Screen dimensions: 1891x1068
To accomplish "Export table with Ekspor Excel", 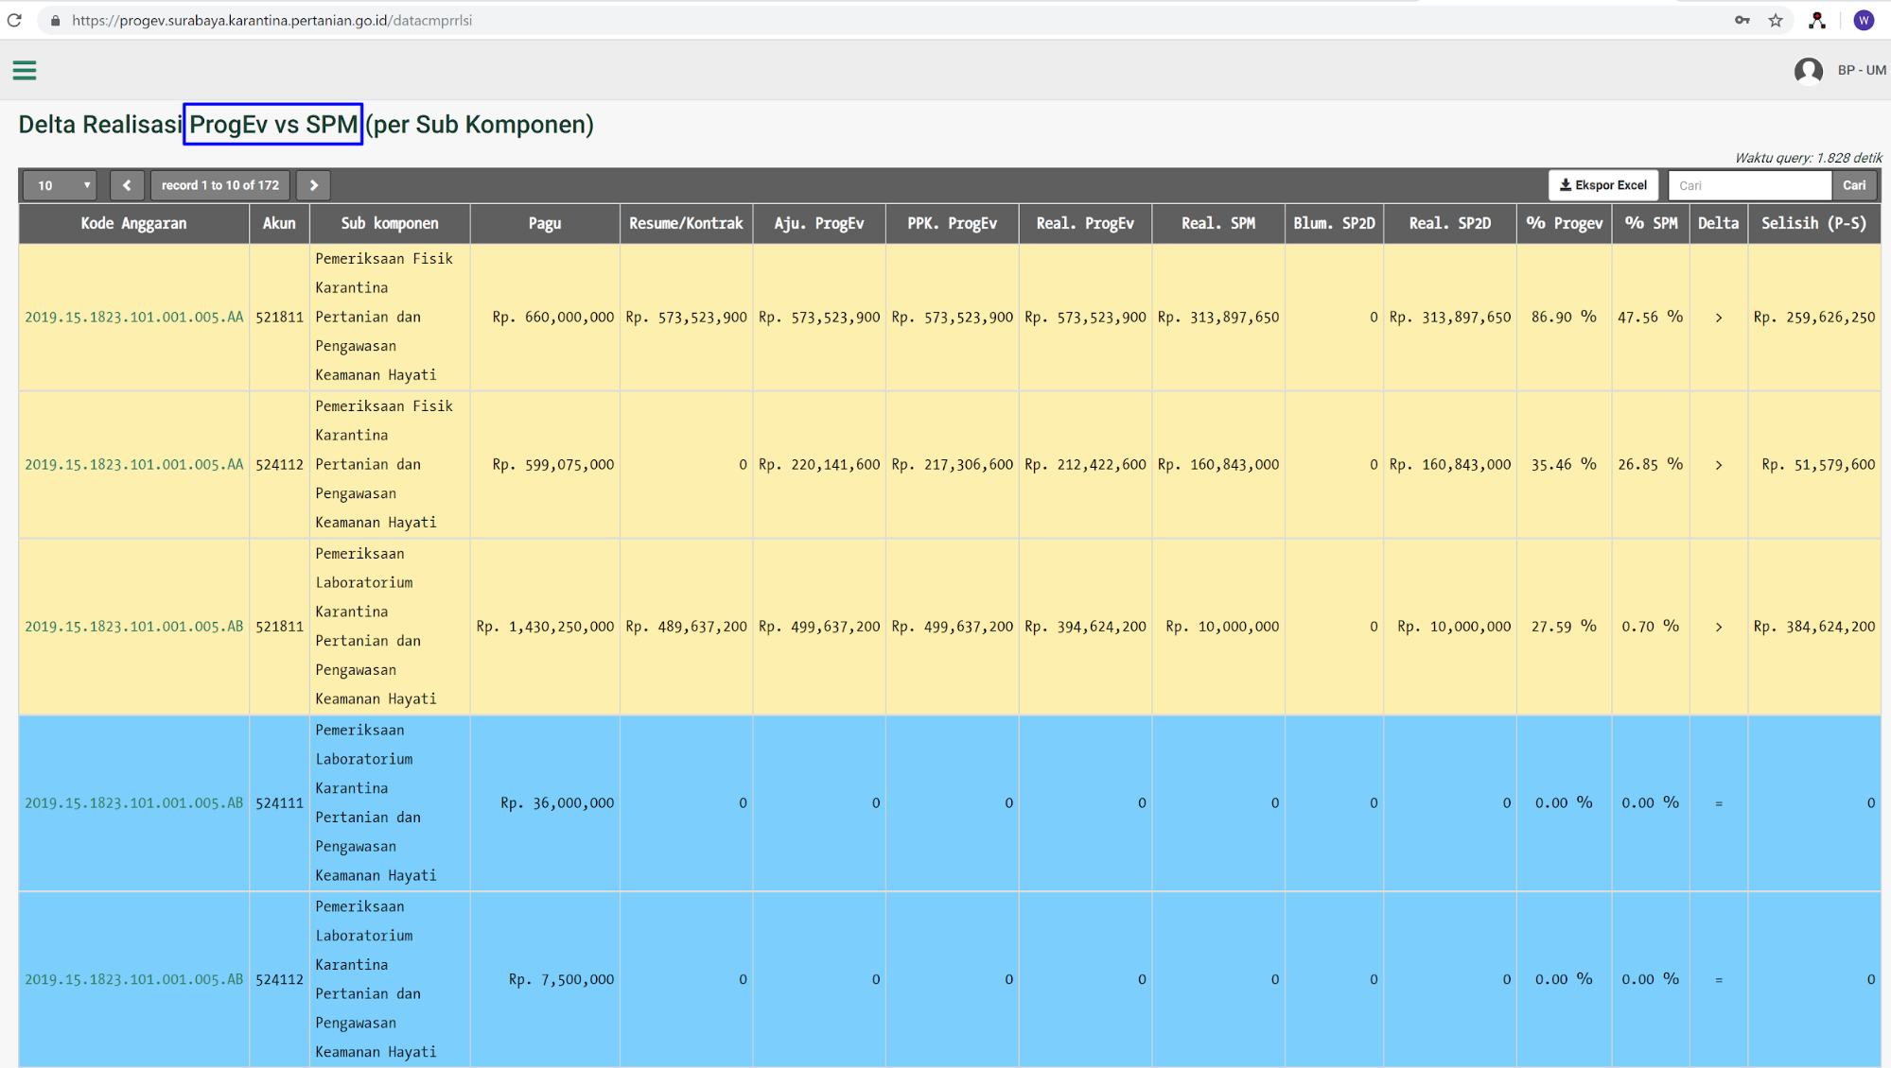I will tap(1602, 185).
